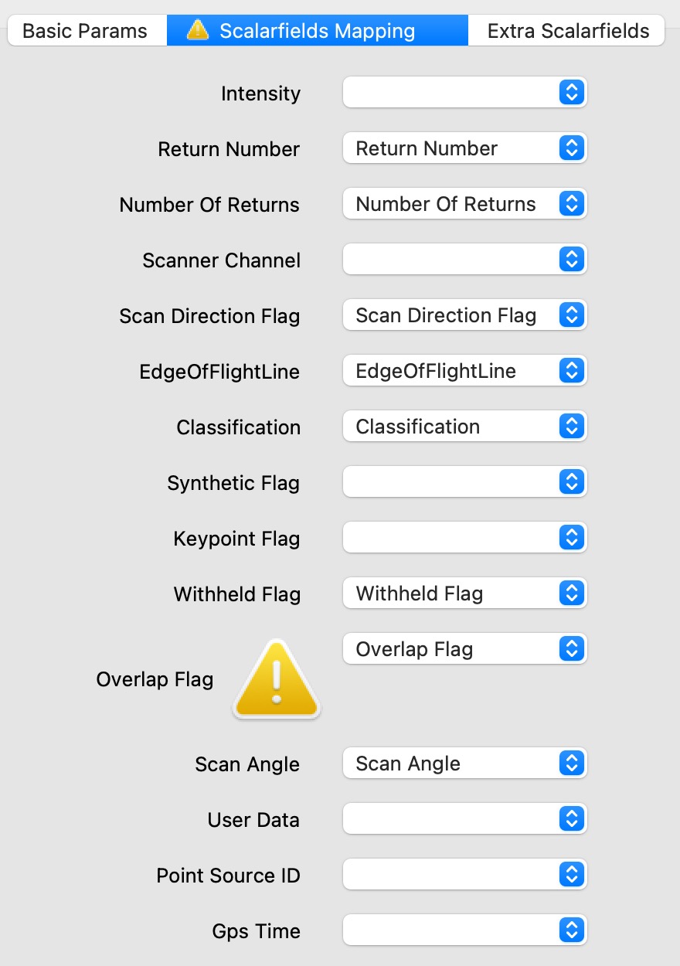Open the Withheld Flag dropdown

(464, 594)
